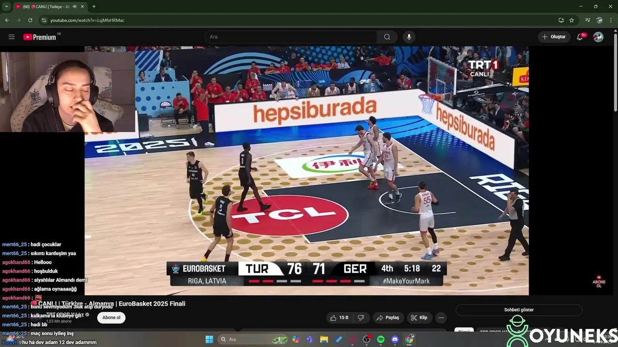
Task: Open the site information icon beside URL
Action: [x=44, y=20]
